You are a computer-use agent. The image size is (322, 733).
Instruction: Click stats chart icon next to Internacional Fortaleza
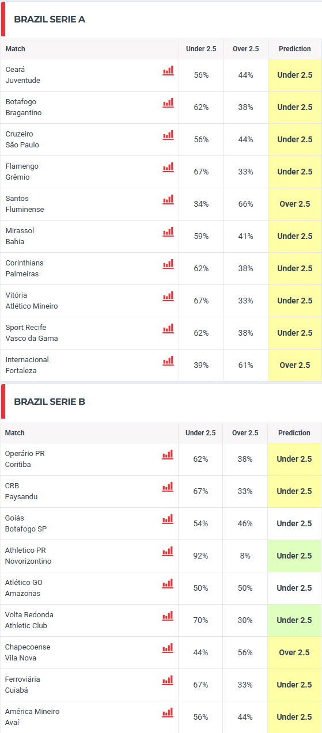click(x=168, y=361)
